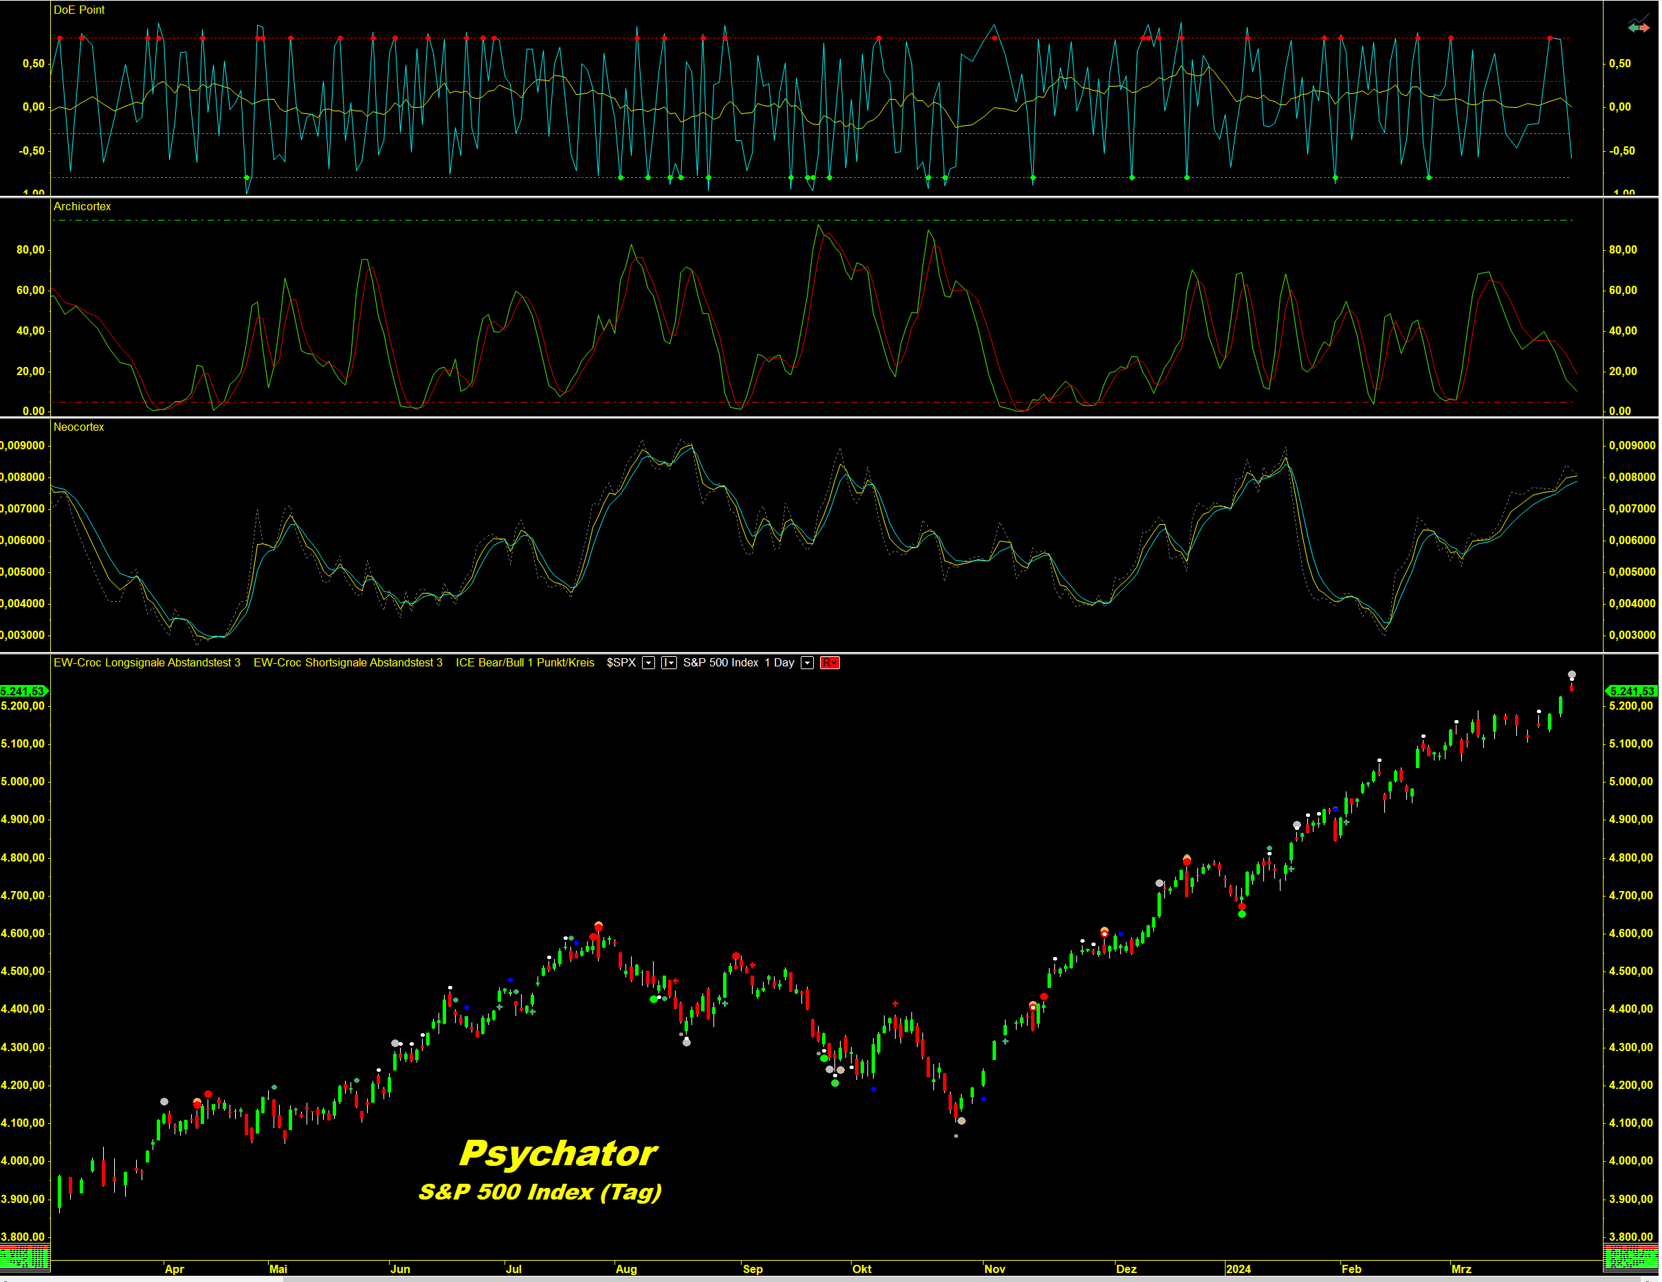Click the green hatched box at bottom-right corner

tap(1630, 1257)
